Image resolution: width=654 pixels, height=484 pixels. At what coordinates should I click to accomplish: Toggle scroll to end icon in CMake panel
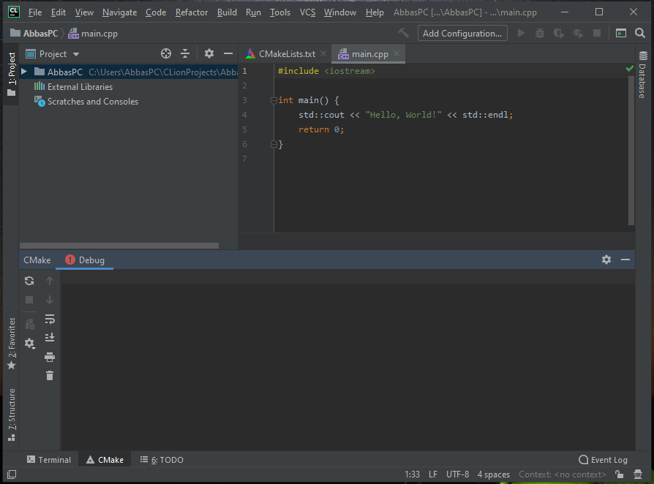pos(50,337)
